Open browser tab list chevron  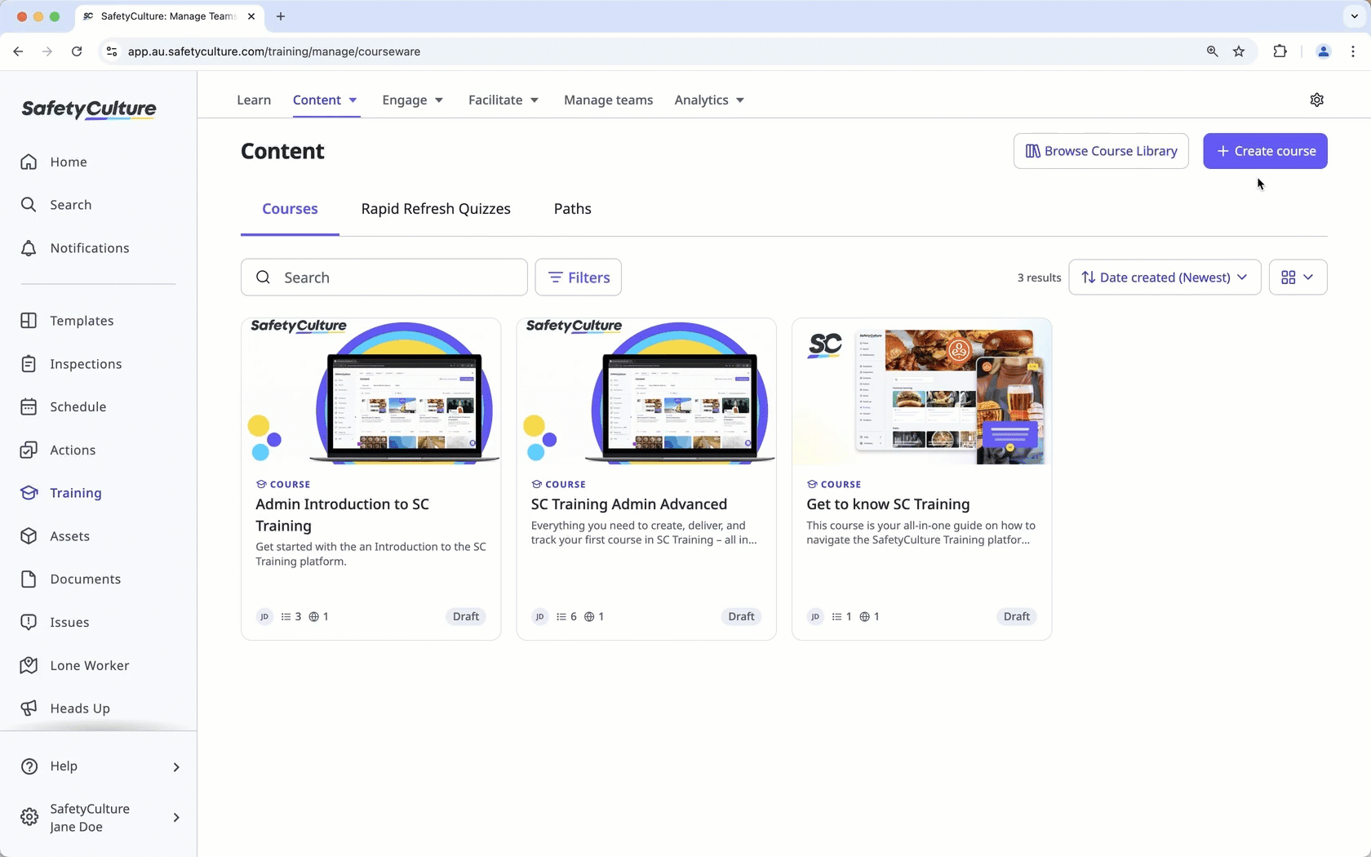(x=1355, y=16)
